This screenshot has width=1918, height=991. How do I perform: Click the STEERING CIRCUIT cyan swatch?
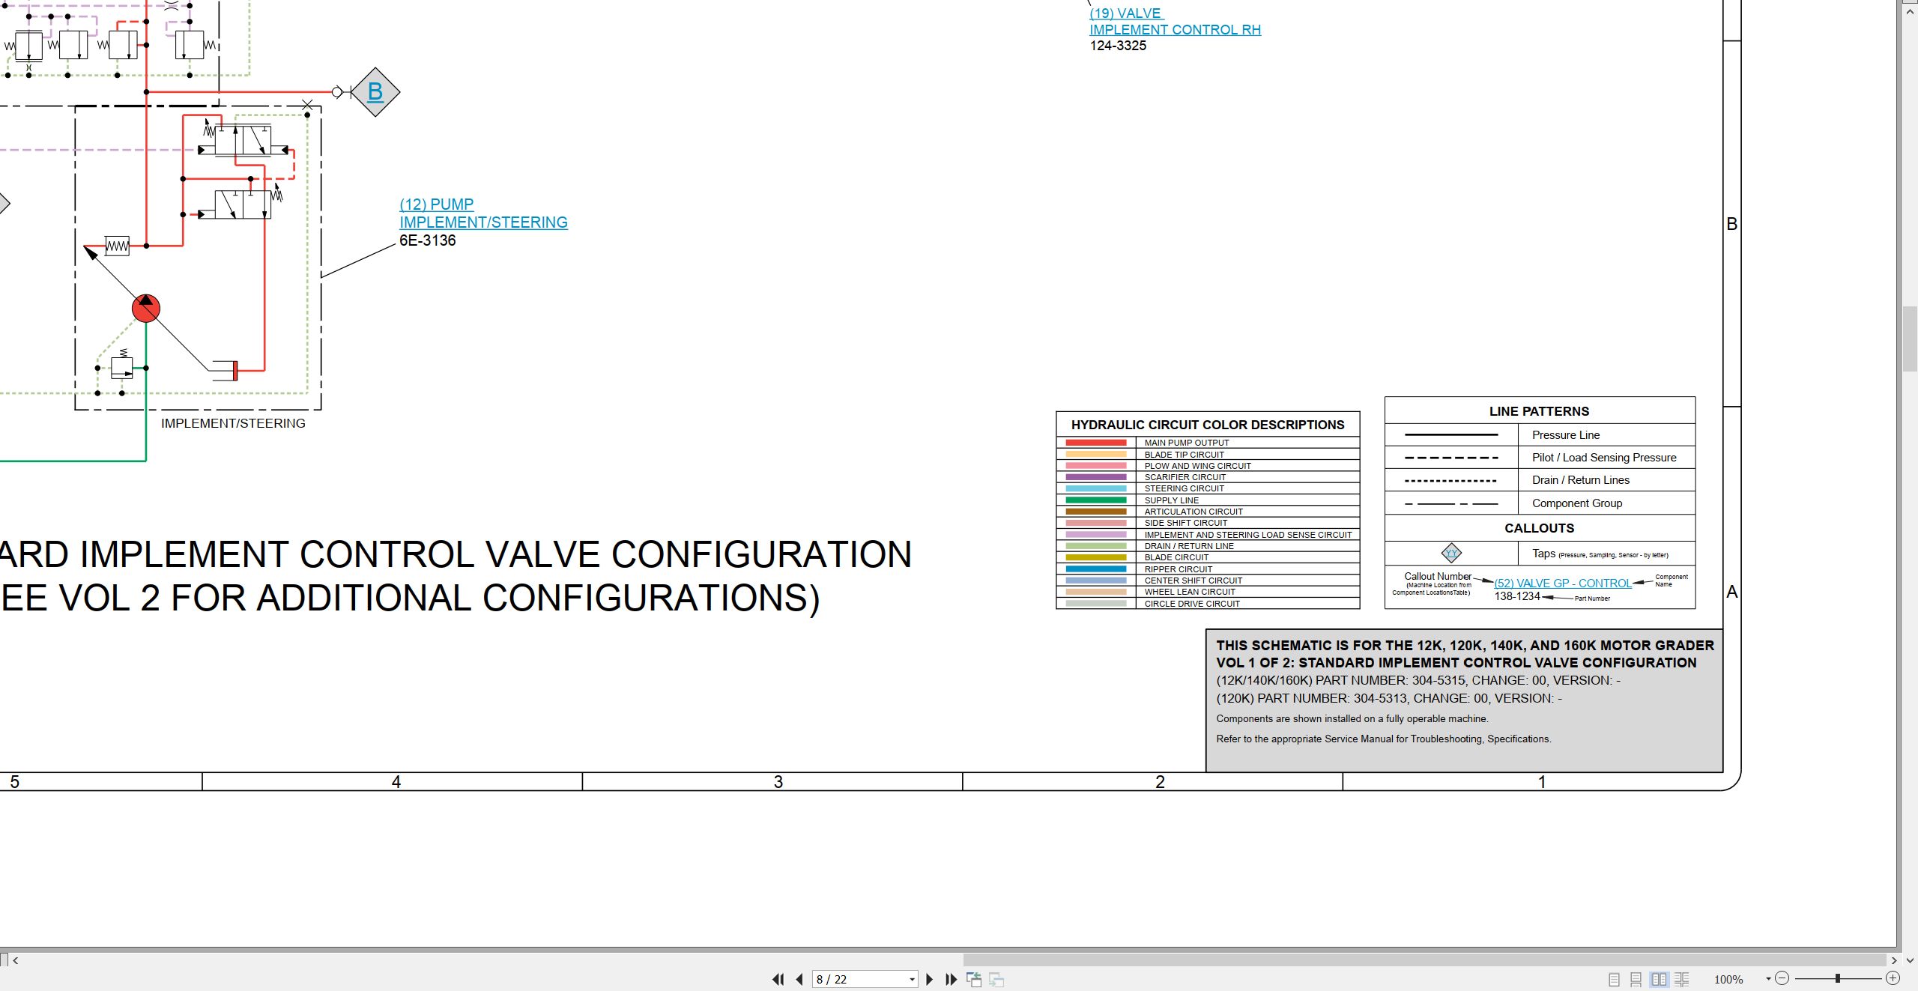[1096, 488]
